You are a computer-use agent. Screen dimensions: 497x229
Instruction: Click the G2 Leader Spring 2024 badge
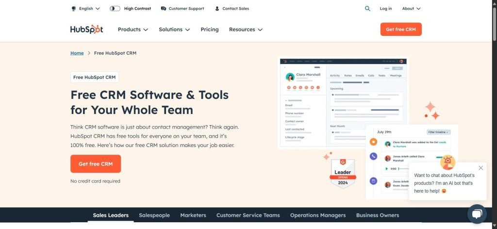tap(343, 173)
